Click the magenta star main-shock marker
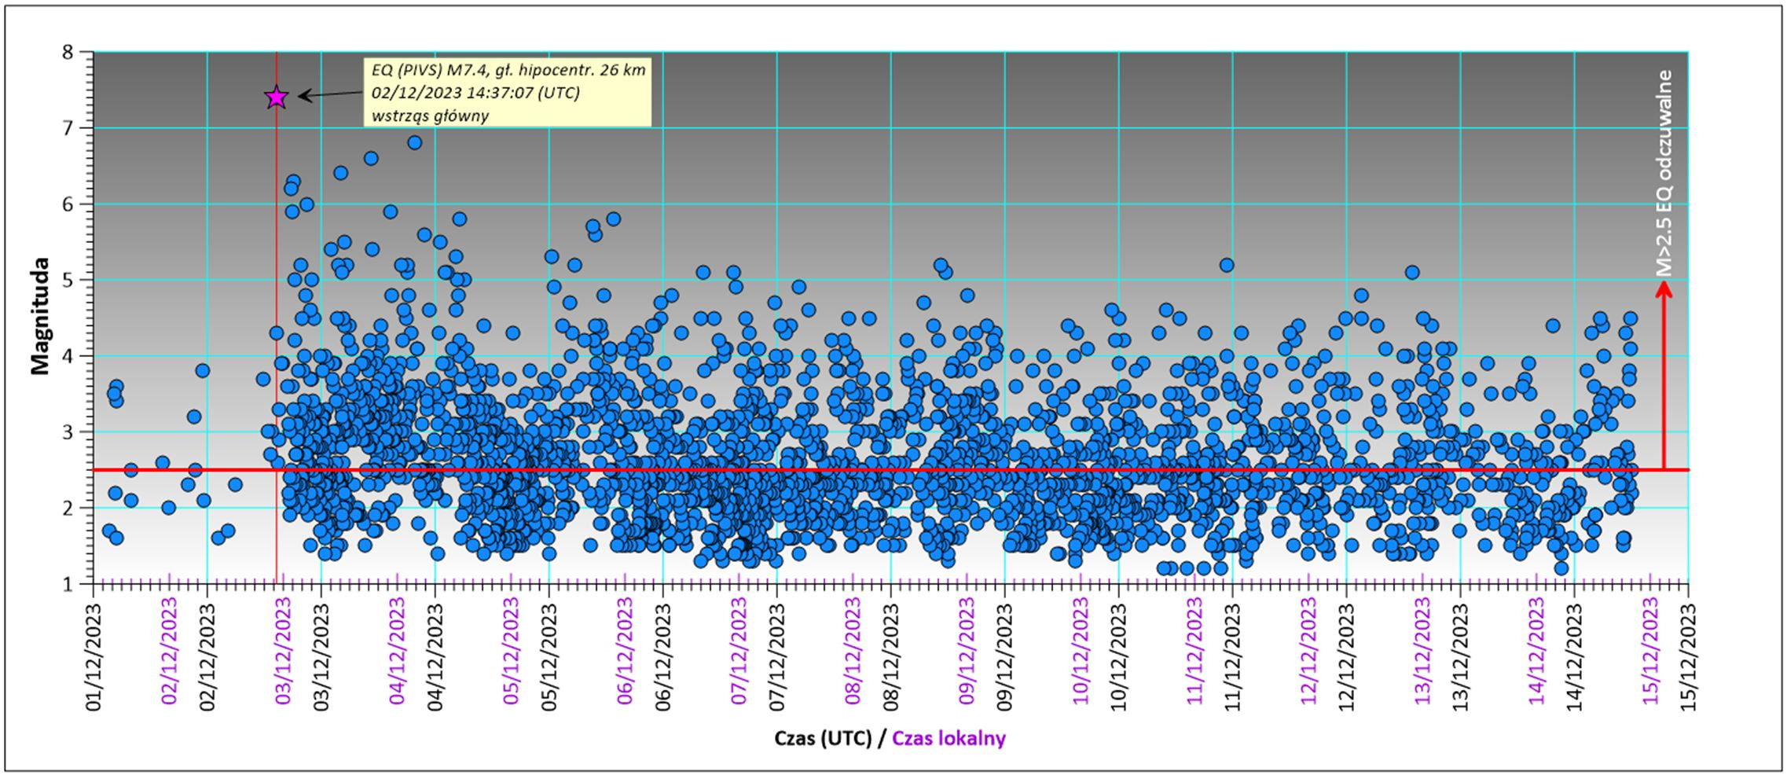The height and width of the screenshot is (775, 1787). [x=276, y=97]
